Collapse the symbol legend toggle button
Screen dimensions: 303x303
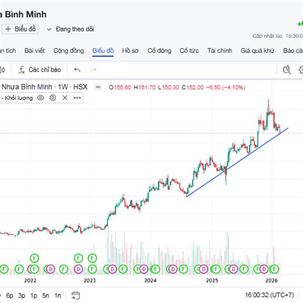[98, 87]
